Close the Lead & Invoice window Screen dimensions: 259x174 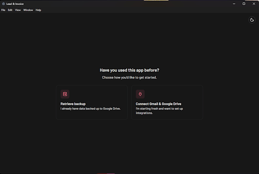click(254, 4)
